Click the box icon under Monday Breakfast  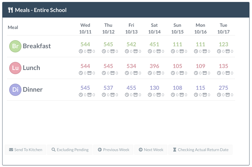coord(205,51)
